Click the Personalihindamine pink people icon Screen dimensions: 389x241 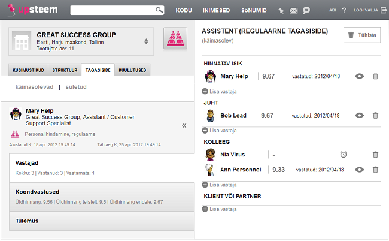coord(15,134)
